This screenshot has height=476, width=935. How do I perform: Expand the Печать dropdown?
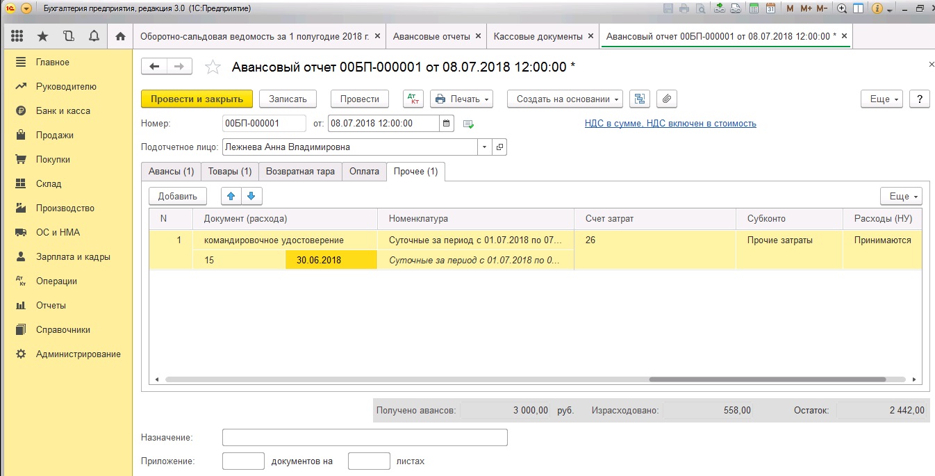(x=461, y=99)
